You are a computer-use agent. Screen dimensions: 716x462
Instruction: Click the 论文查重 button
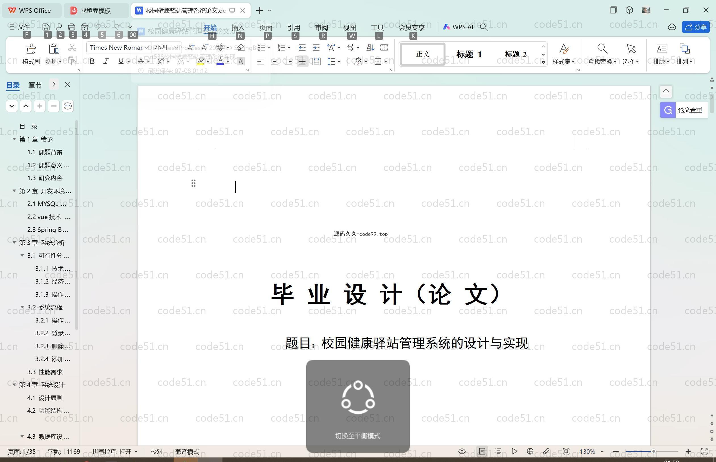(684, 110)
